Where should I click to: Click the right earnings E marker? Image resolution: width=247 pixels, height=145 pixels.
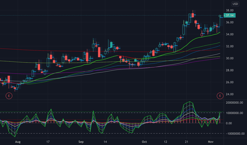click(220, 96)
